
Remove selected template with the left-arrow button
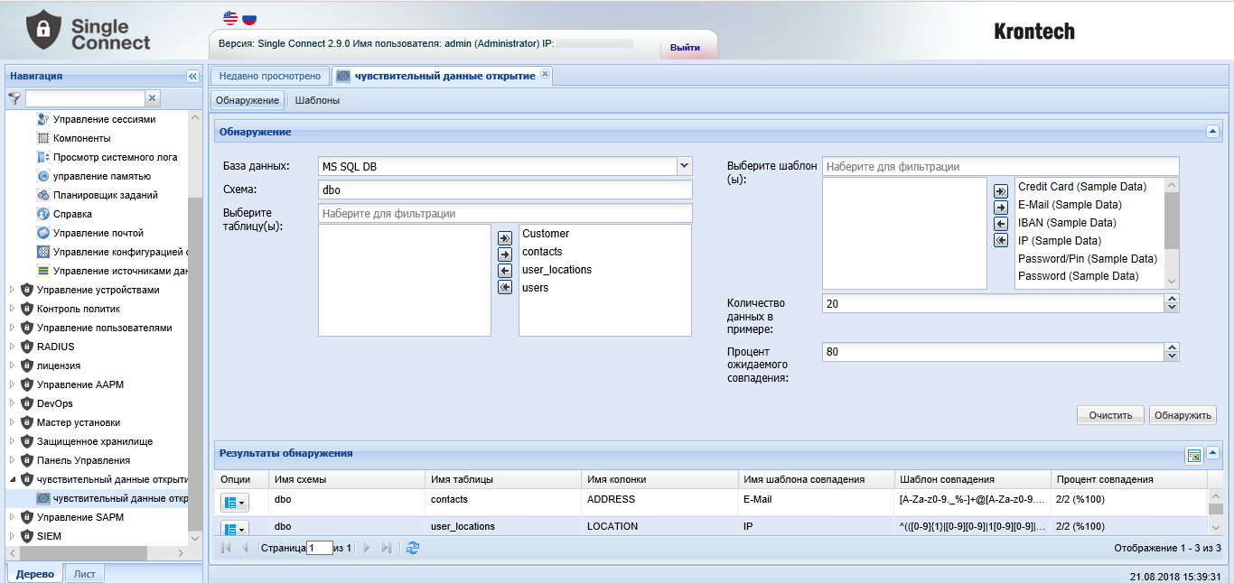(x=1001, y=224)
